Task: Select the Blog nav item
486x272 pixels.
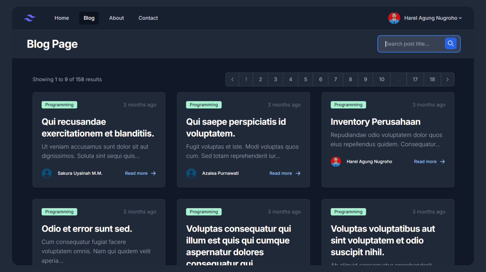Action: [89, 18]
